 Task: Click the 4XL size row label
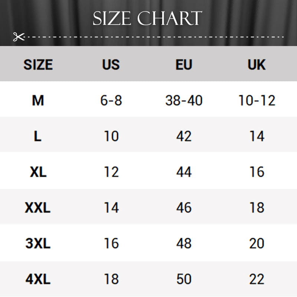point(38,279)
